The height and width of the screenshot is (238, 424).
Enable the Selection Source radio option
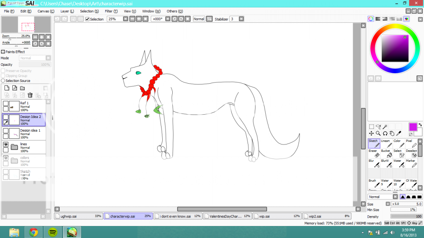[x=3, y=81]
